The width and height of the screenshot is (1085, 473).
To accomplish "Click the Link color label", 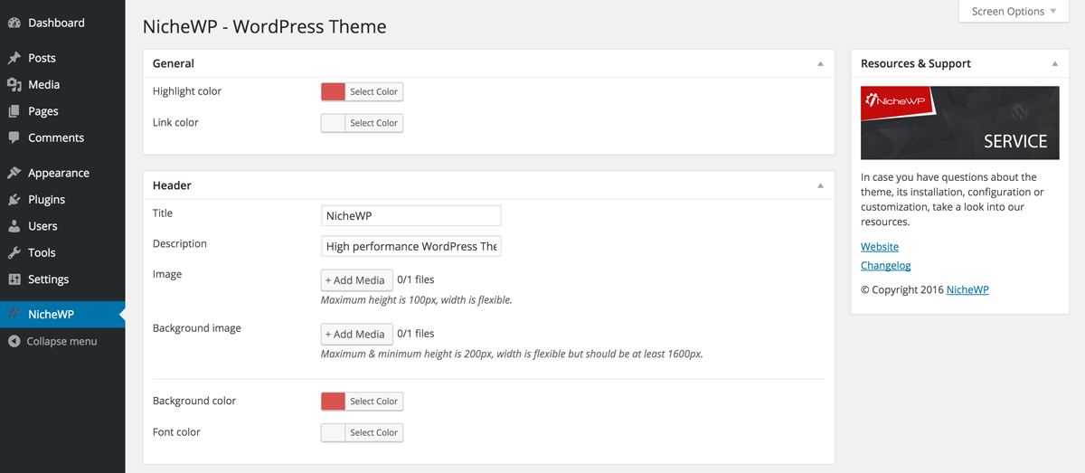I will pyautogui.click(x=175, y=122).
